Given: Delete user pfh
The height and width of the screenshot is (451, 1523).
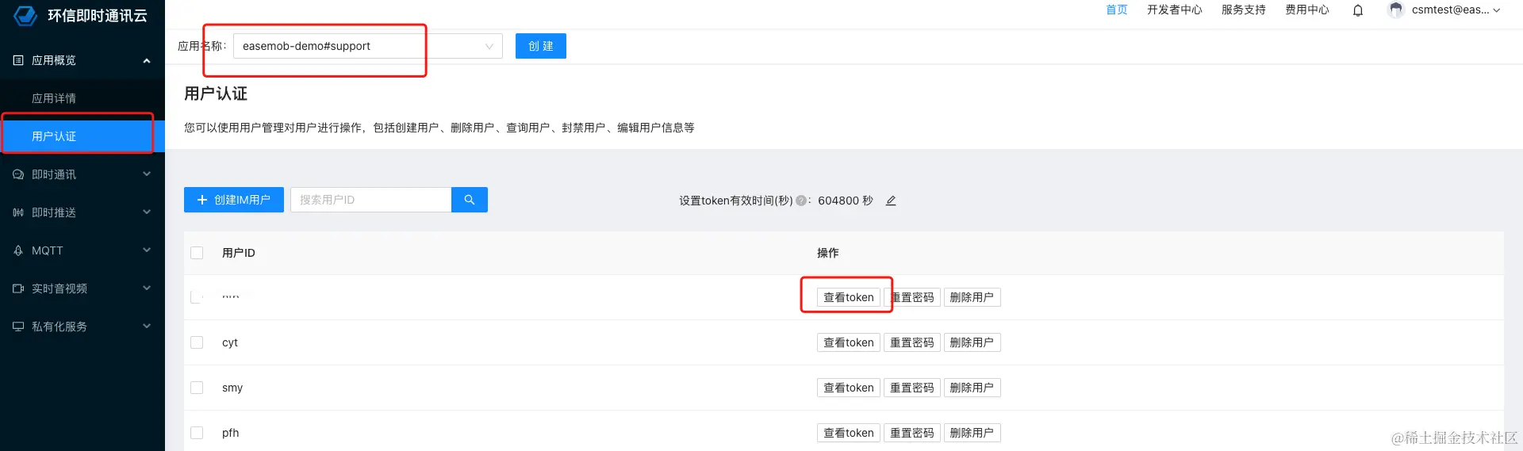Looking at the screenshot, I should point(972,433).
